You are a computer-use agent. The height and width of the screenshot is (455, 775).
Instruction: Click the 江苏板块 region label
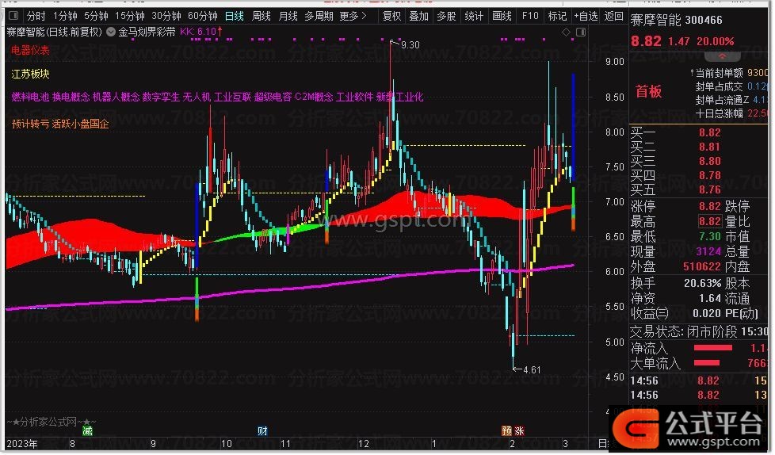(31, 75)
